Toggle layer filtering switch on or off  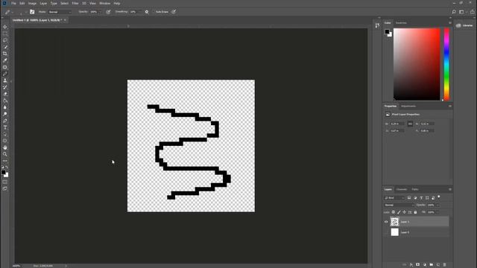[439, 197]
